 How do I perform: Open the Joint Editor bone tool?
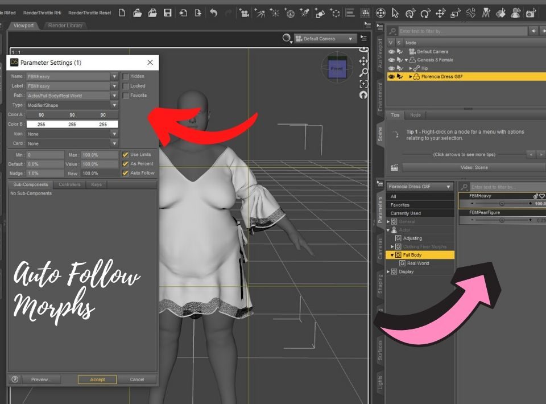tap(470, 11)
